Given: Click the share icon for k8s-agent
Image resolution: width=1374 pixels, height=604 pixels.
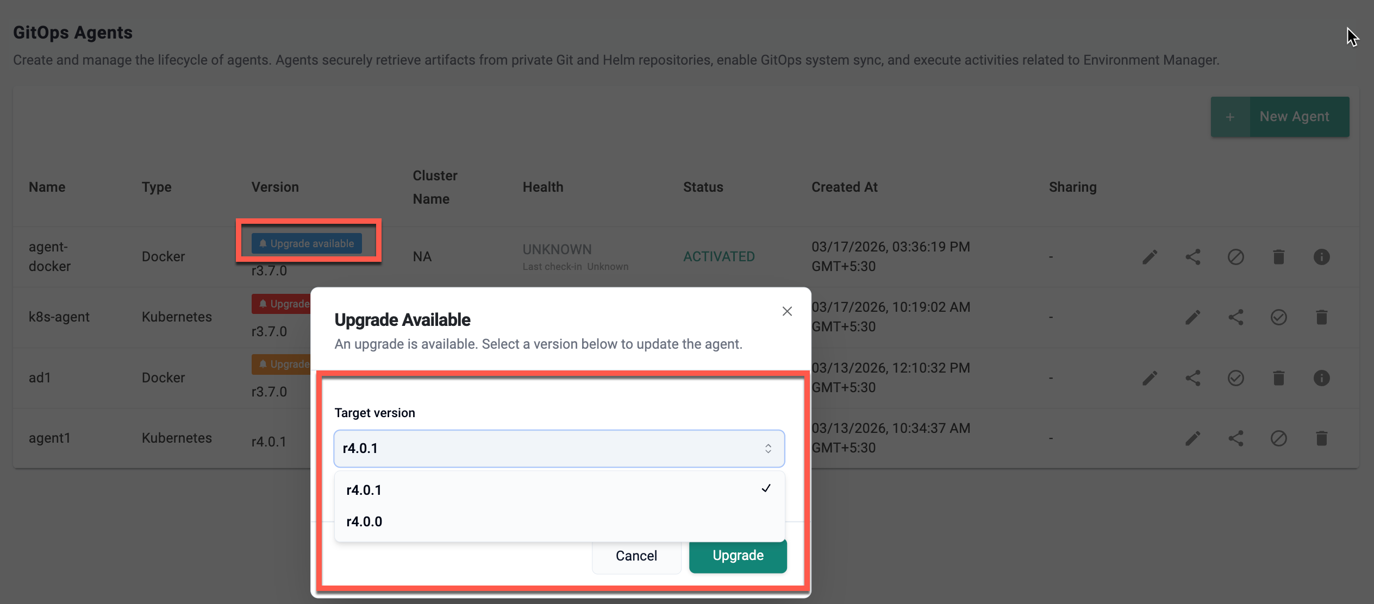Looking at the screenshot, I should coord(1235,317).
